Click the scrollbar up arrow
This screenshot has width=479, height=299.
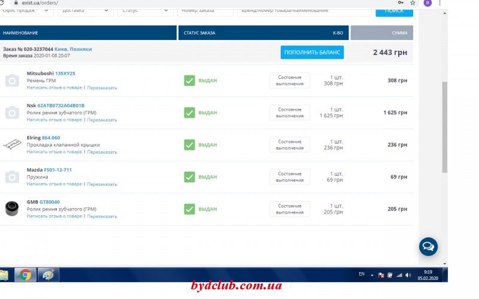tap(445, 13)
